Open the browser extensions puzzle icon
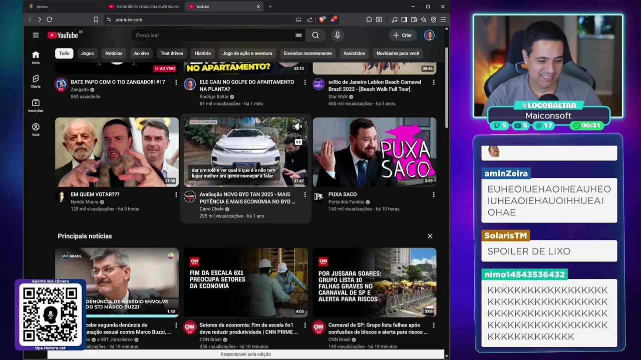 click(369, 19)
